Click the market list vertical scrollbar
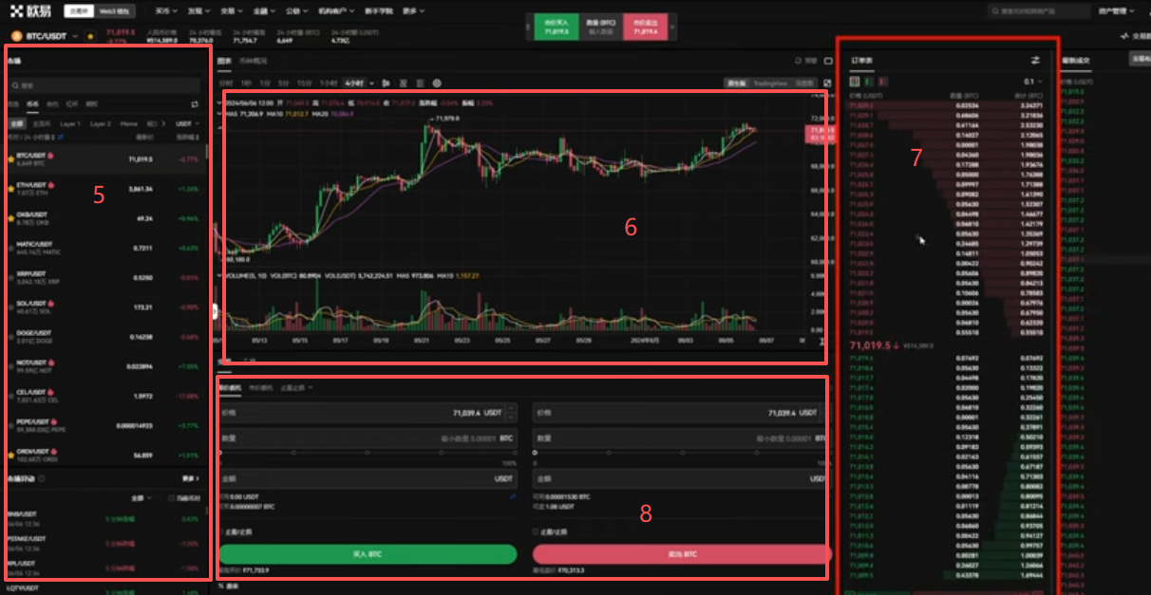1151x595 pixels. (x=207, y=152)
